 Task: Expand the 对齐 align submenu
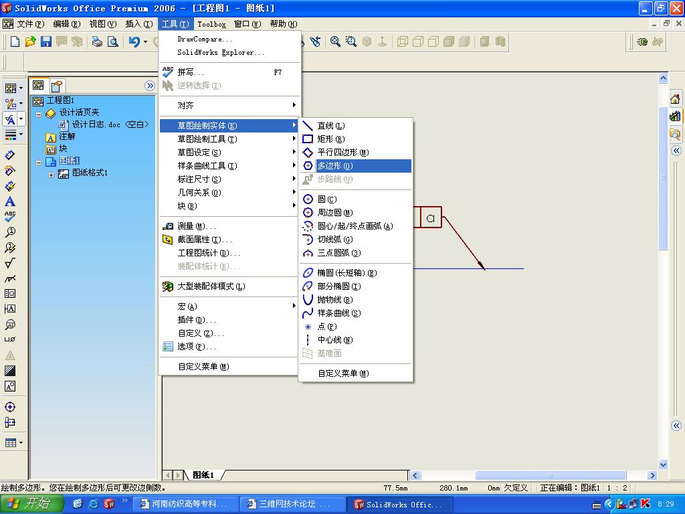[230, 105]
